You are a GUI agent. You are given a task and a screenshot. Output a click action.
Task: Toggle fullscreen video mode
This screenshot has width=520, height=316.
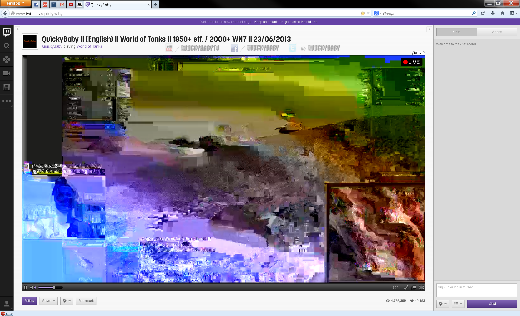421,288
